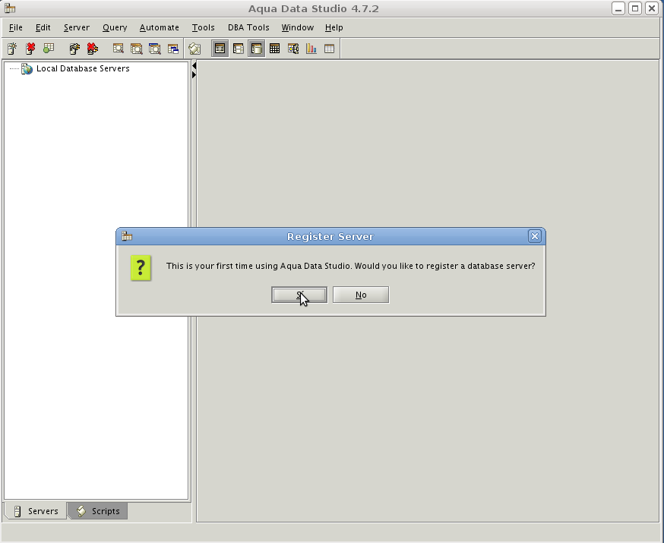Open the Edit menu

43,27
